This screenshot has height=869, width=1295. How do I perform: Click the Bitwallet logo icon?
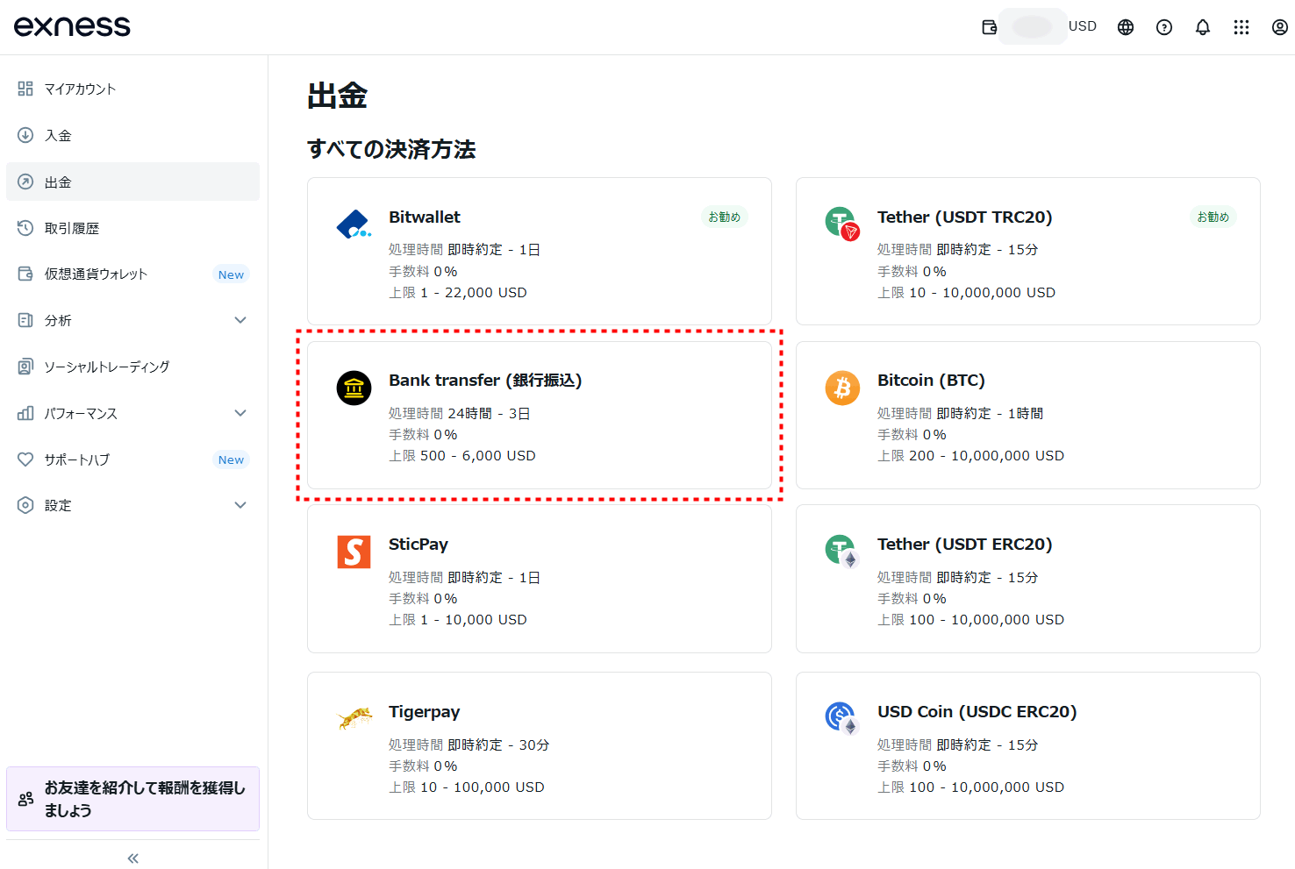[354, 224]
